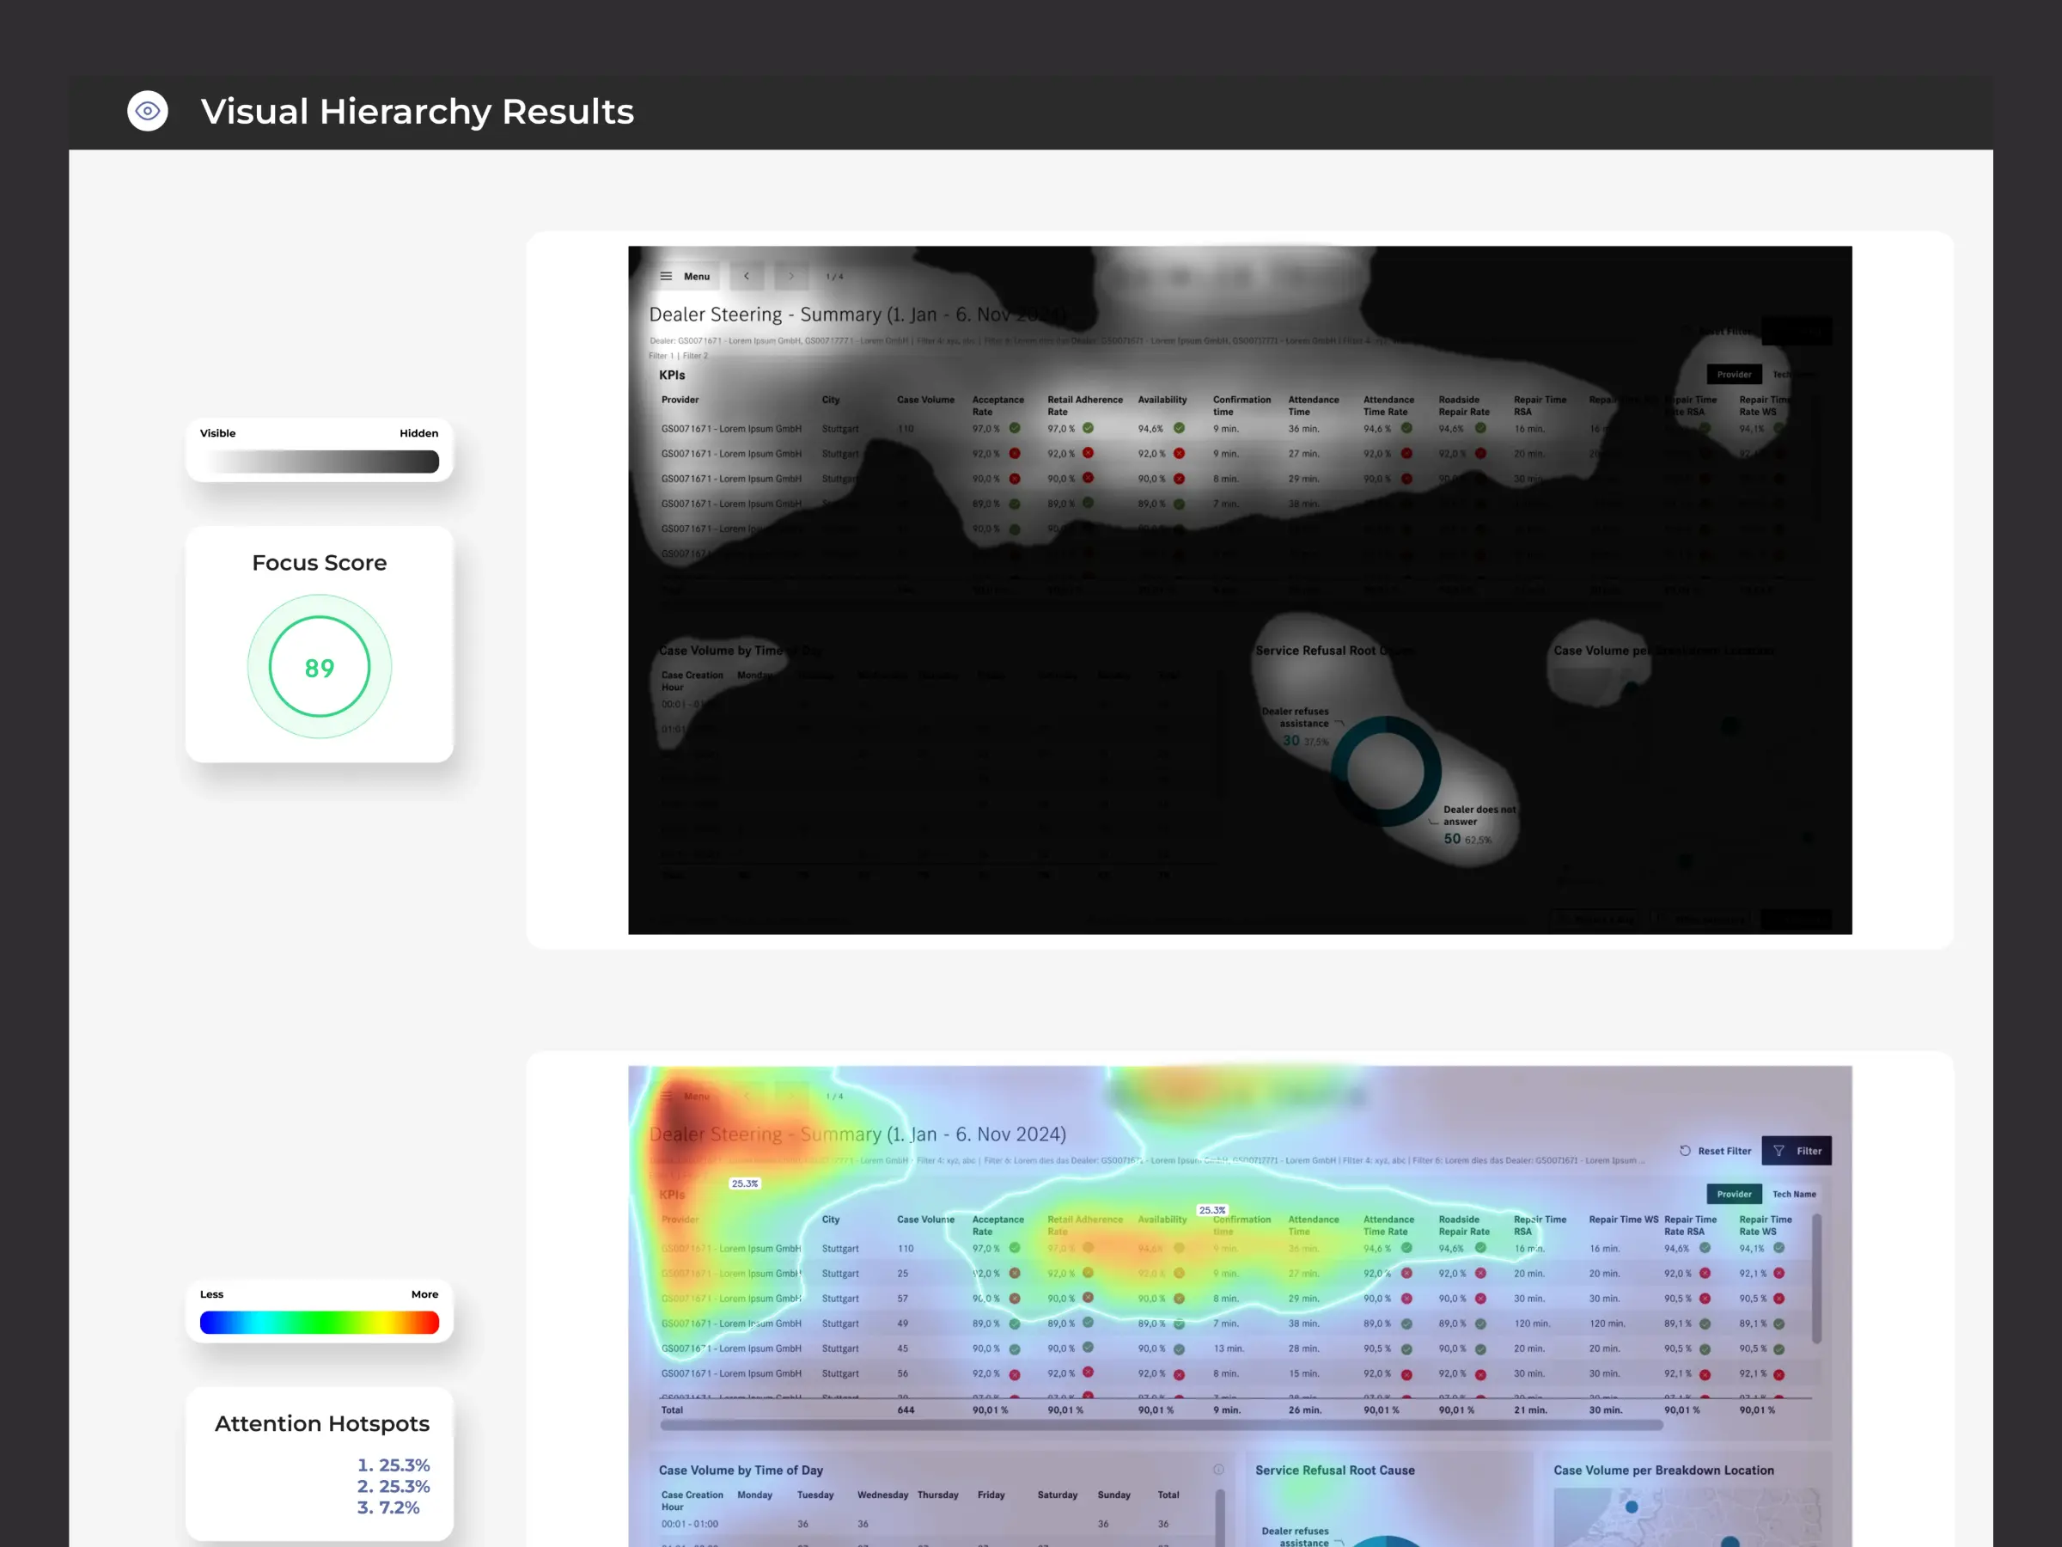Click the Case Volume column header in heatmap table

tap(924, 1219)
